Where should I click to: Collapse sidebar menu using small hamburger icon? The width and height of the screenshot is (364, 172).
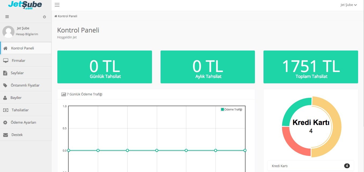click(7, 17)
